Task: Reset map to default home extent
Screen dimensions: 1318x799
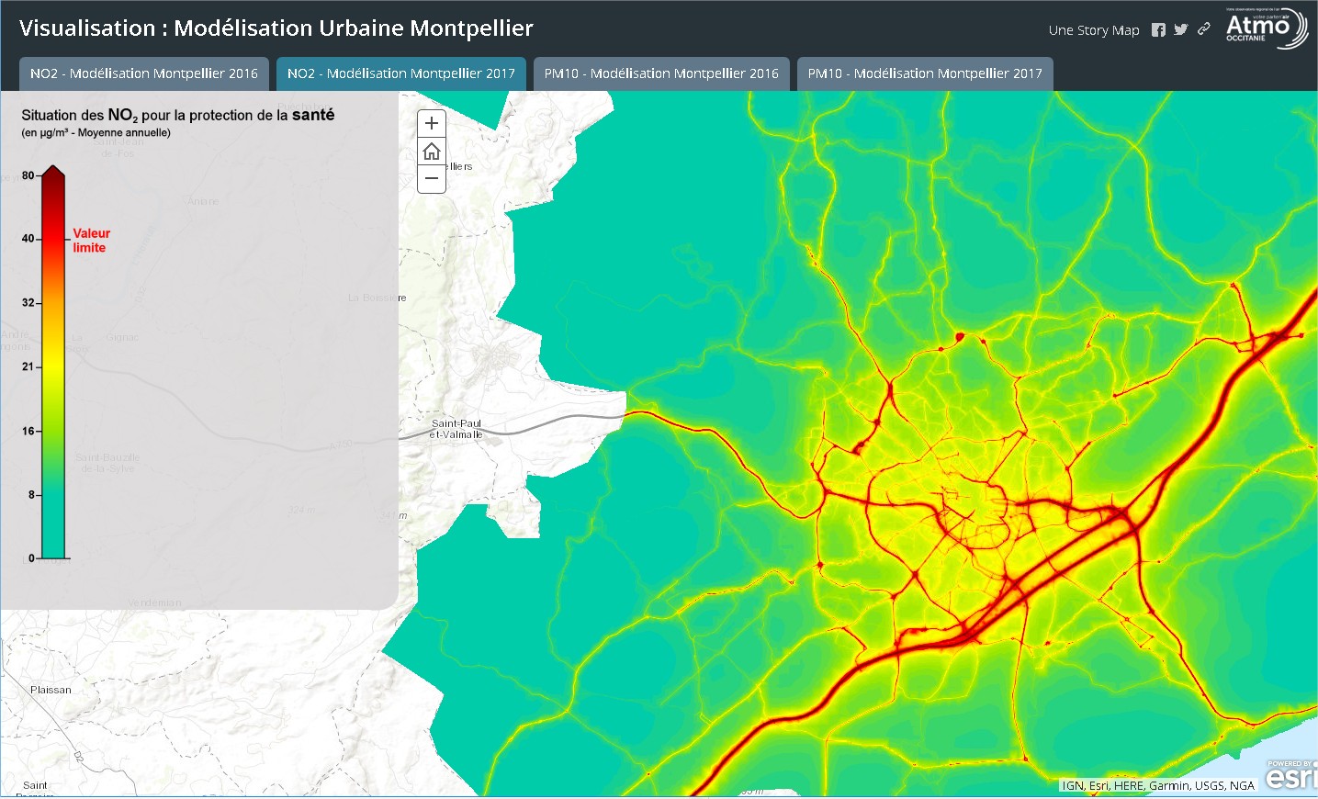Action: (x=432, y=152)
